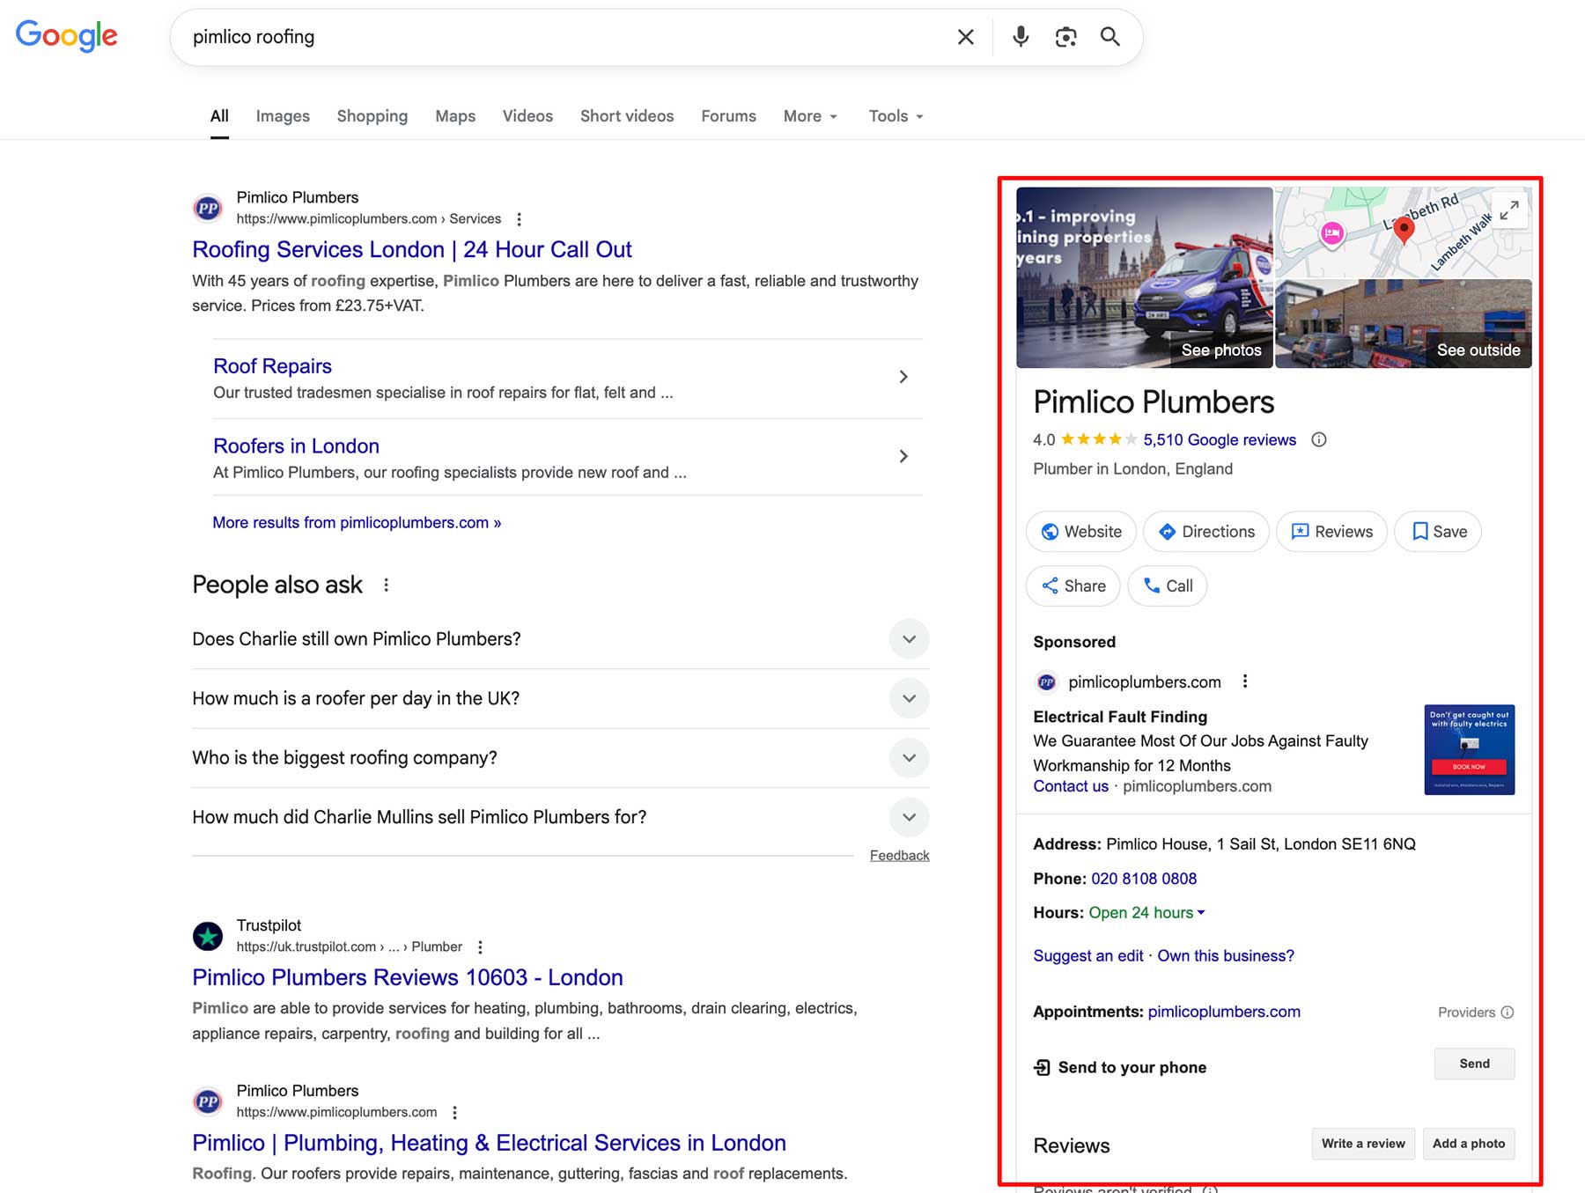This screenshot has width=1585, height=1193.
Task: Share the Pimlico Plumbers listing
Action: (x=1073, y=585)
